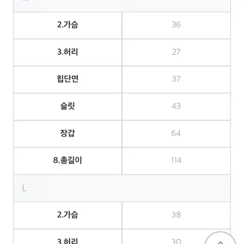Click the slit value 43
244x244 pixels.
click(x=176, y=106)
